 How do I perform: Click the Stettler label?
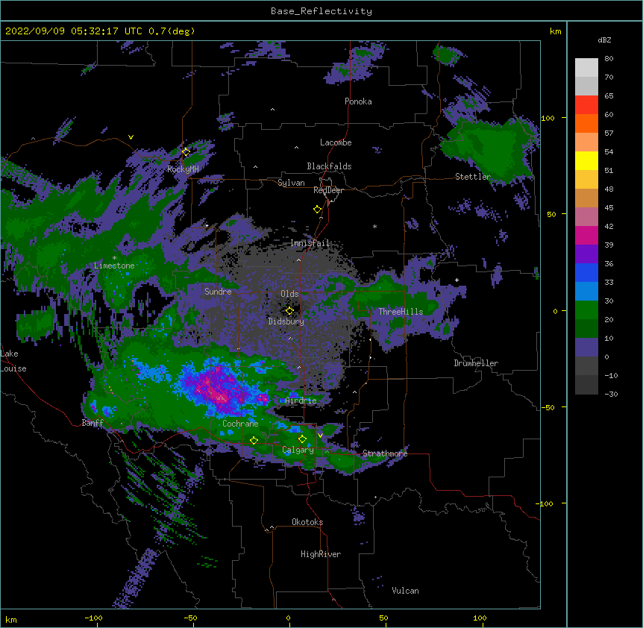click(473, 177)
